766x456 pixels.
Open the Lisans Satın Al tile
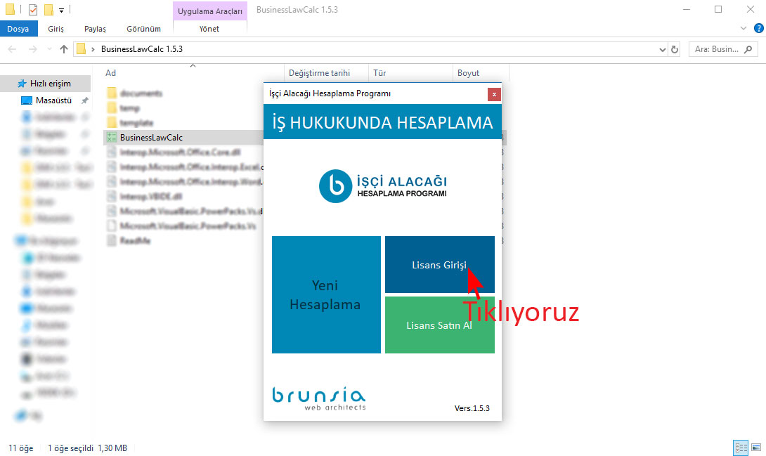(440, 325)
